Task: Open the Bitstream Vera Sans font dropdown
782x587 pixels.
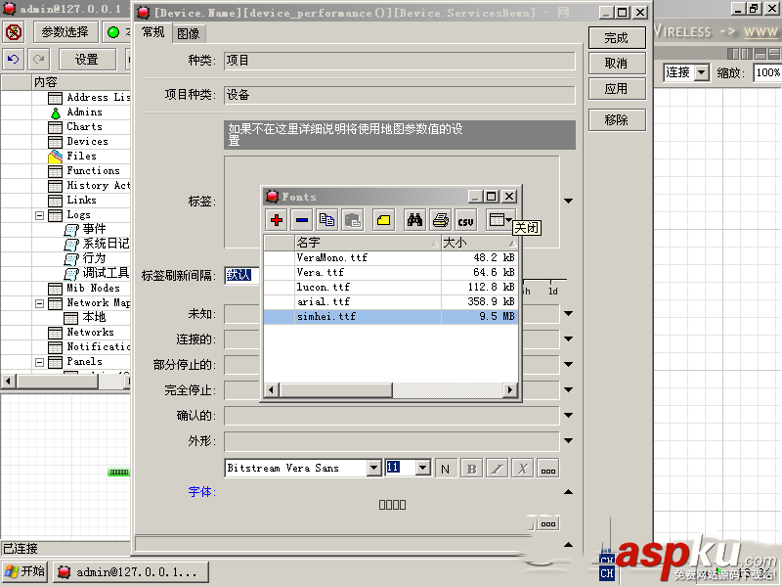Action: pyautogui.click(x=374, y=469)
